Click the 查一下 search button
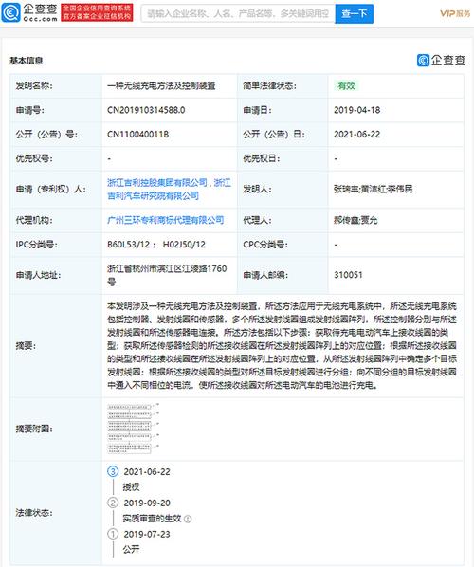 click(x=354, y=13)
